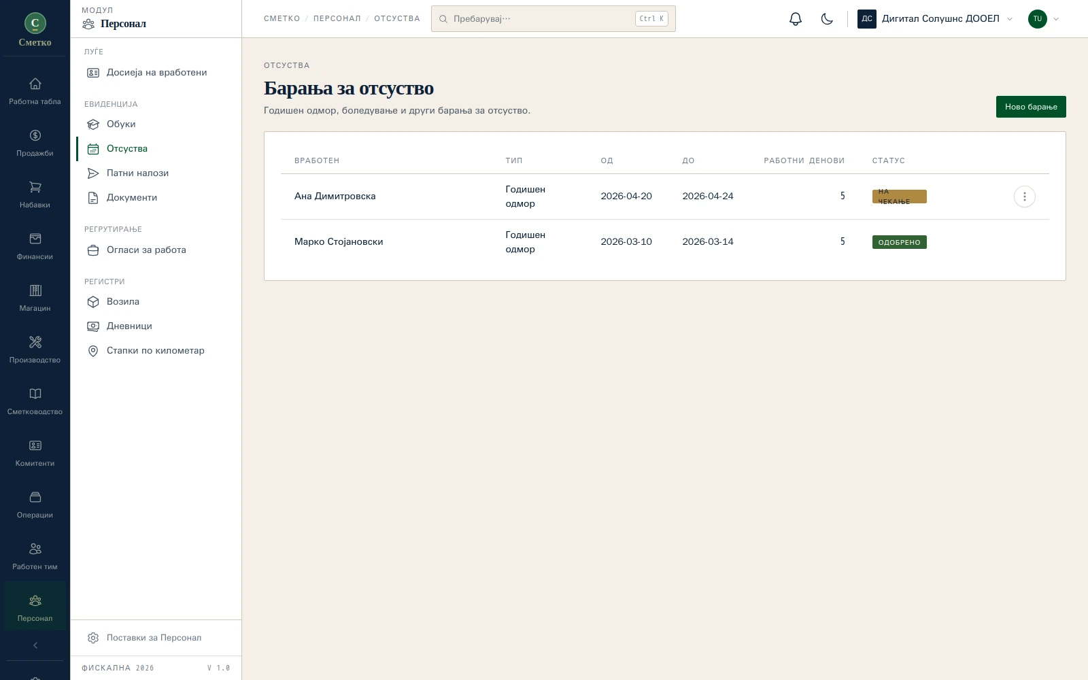Open Производство tools icon

pos(35,342)
